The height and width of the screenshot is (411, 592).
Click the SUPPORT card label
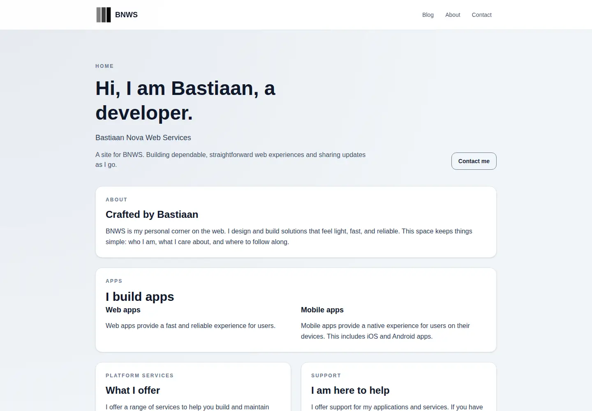click(326, 376)
